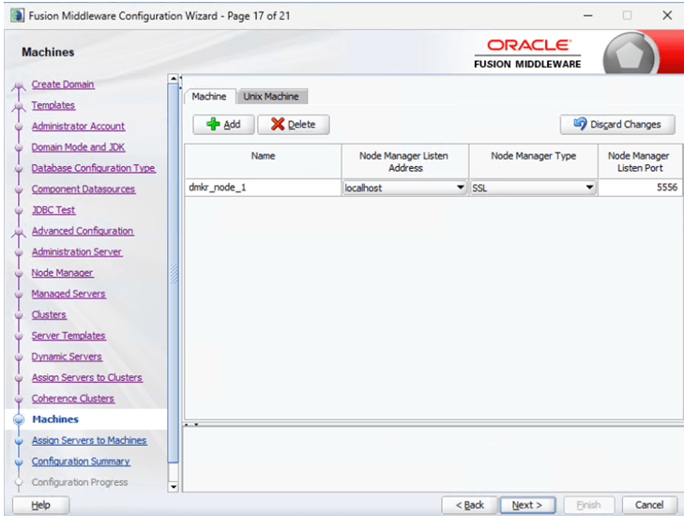The height and width of the screenshot is (516, 684).
Task: Switch to the Machine tab
Action: 209,97
